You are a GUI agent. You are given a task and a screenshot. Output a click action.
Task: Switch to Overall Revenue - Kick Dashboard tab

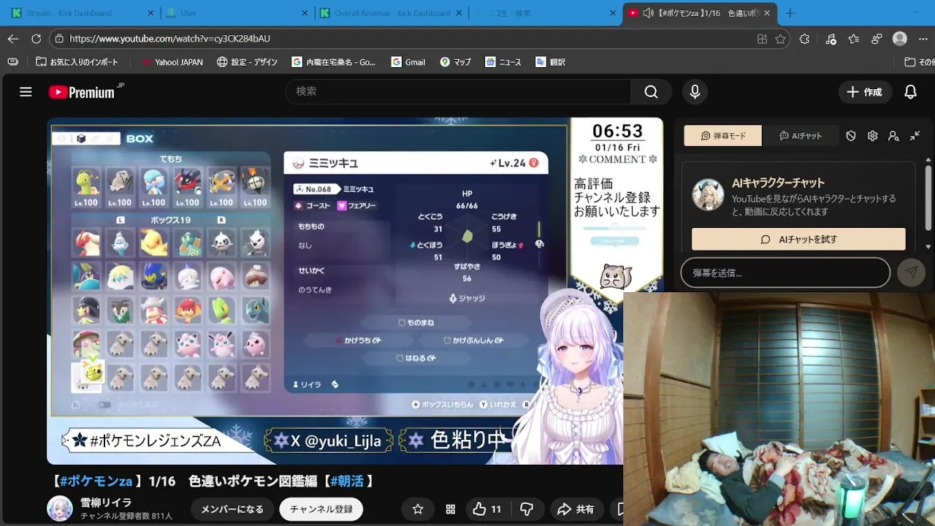[392, 13]
